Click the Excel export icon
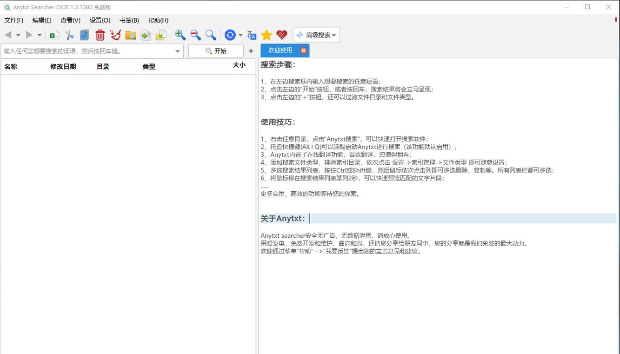Screen dimensions: 620x354 [54, 35]
